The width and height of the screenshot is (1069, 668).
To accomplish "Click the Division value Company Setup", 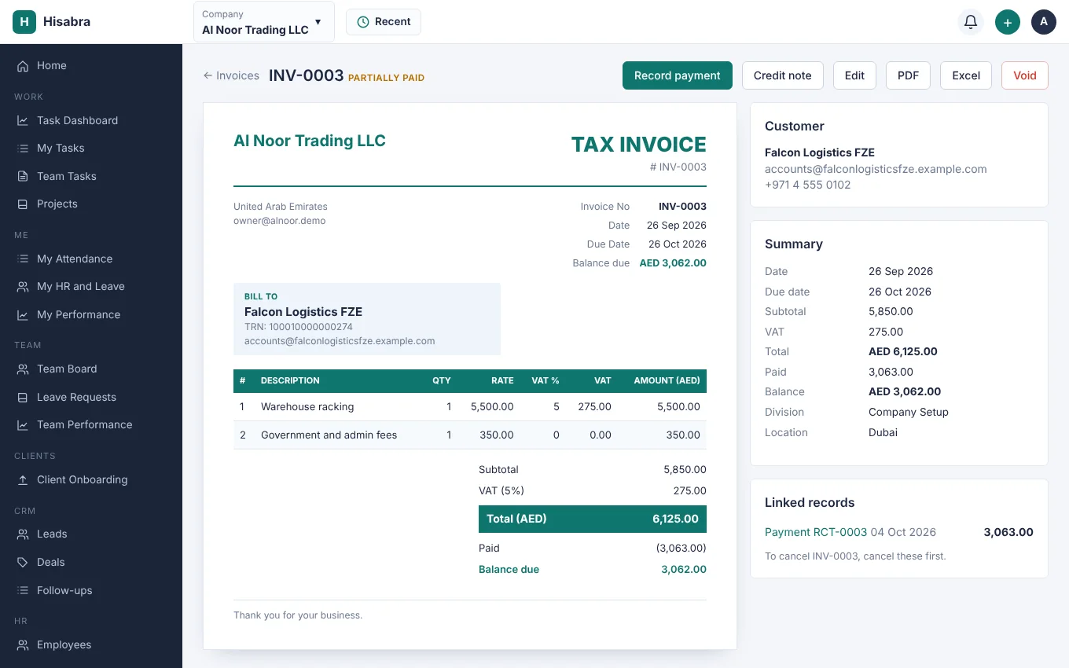I will (909, 413).
